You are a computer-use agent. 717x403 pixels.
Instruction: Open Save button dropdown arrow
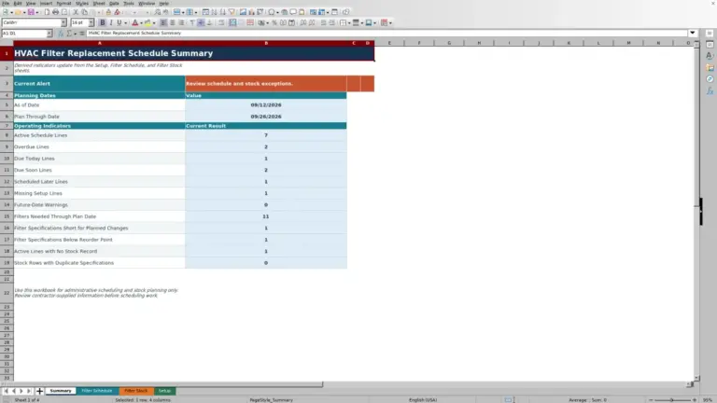pos(37,12)
